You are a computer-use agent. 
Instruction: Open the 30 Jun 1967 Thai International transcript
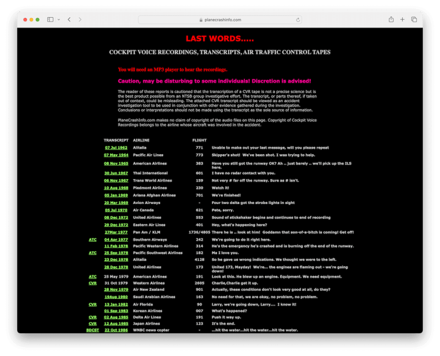click(x=116, y=173)
